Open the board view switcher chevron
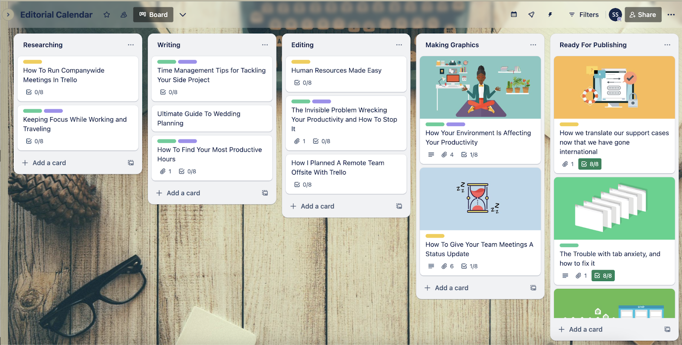 click(x=183, y=14)
